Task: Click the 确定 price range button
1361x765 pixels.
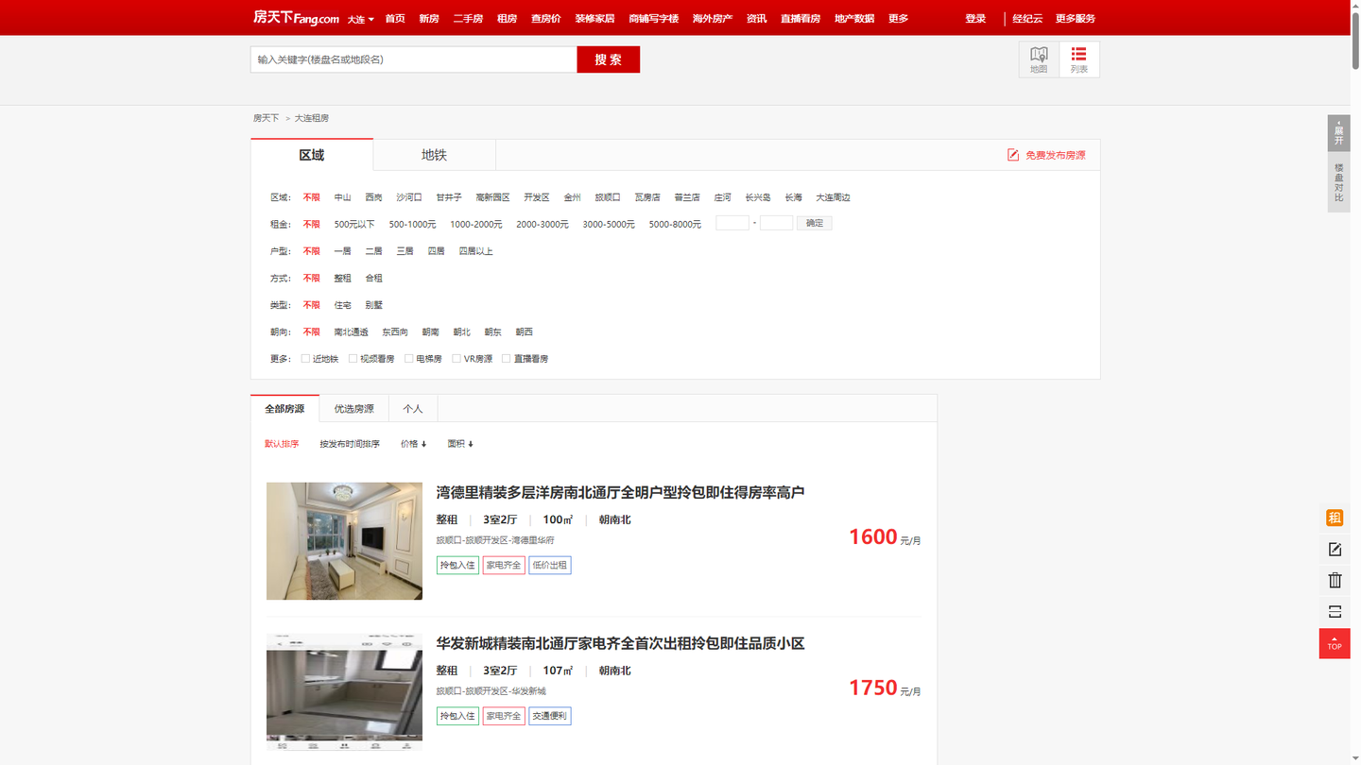Action: click(815, 224)
